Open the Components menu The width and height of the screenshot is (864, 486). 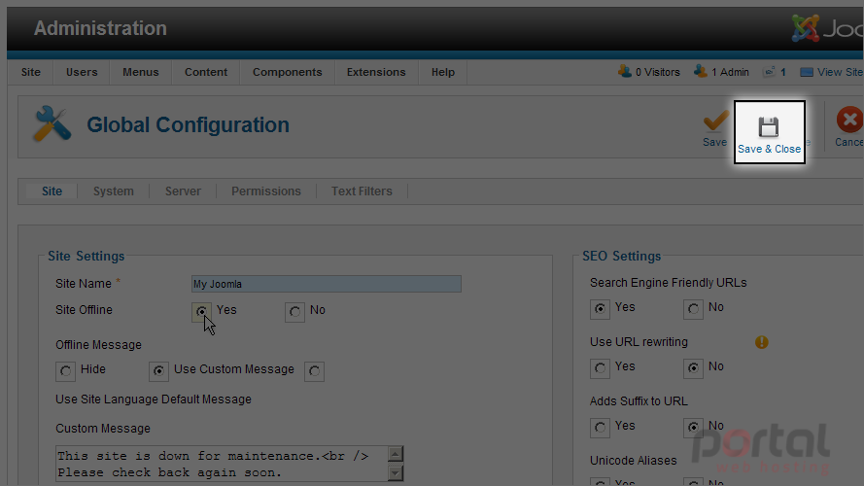click(x=287, y=72)
